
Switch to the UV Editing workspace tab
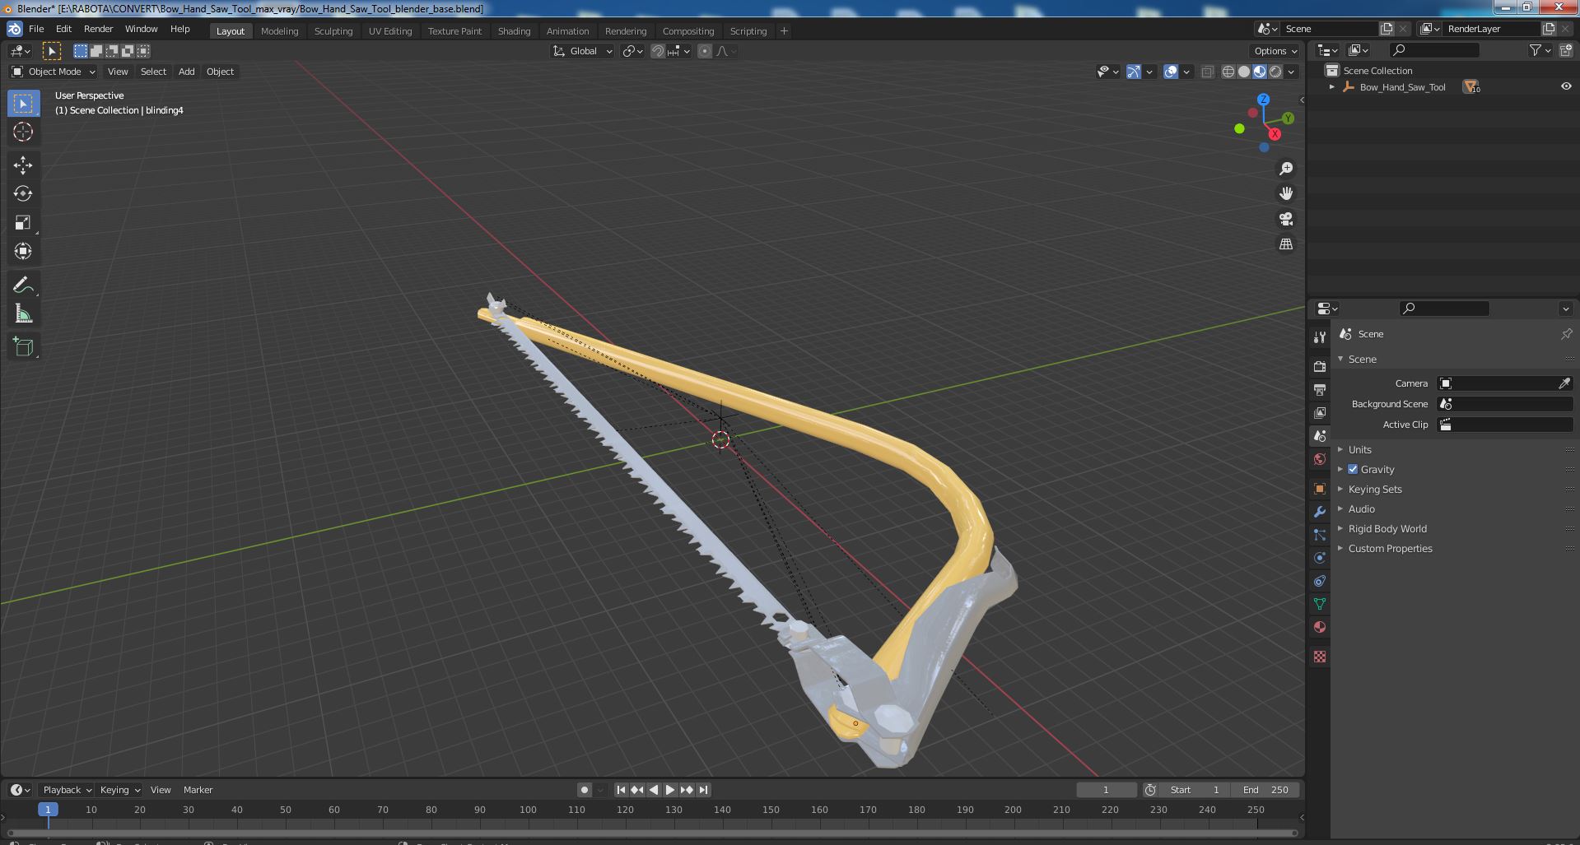389,31
